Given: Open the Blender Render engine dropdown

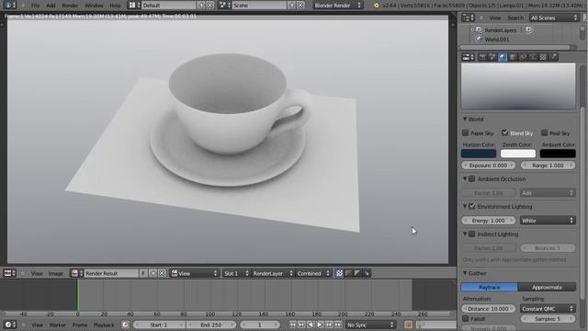Looking at the screenshot, I should tap(337, 6).
